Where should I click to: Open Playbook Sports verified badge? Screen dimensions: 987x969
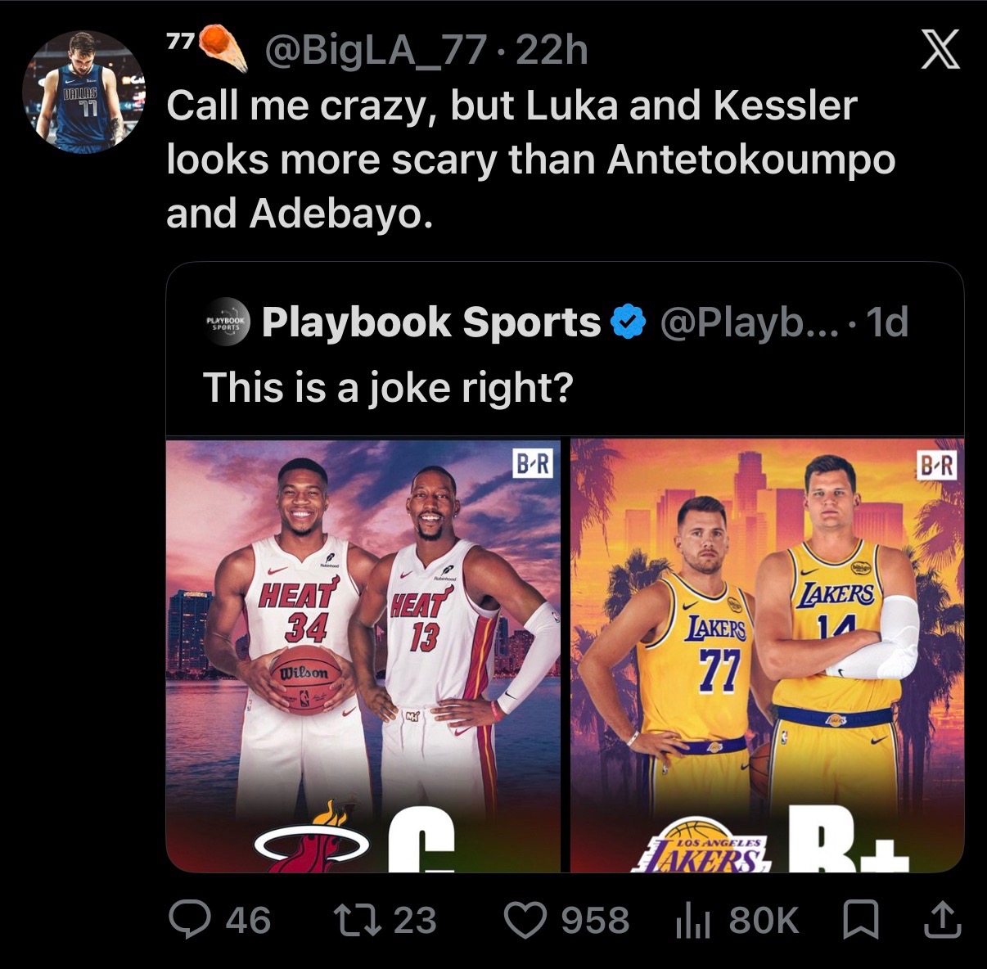[x=629, y=322]
